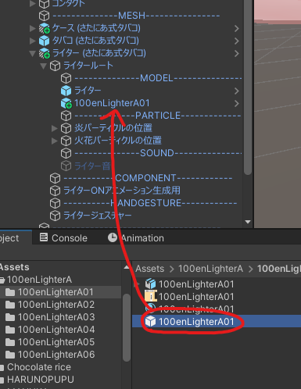The image size is (301, 389).
Task: Click the ケース prefab variant icon
Action: (x=44, y=28)
